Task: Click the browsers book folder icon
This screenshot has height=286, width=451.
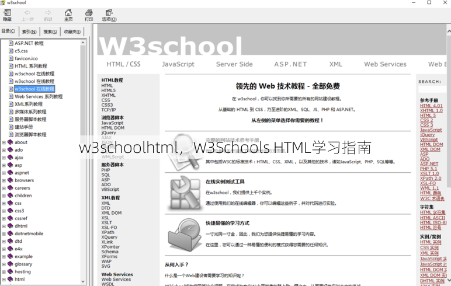Action: [x=11, y=180]
